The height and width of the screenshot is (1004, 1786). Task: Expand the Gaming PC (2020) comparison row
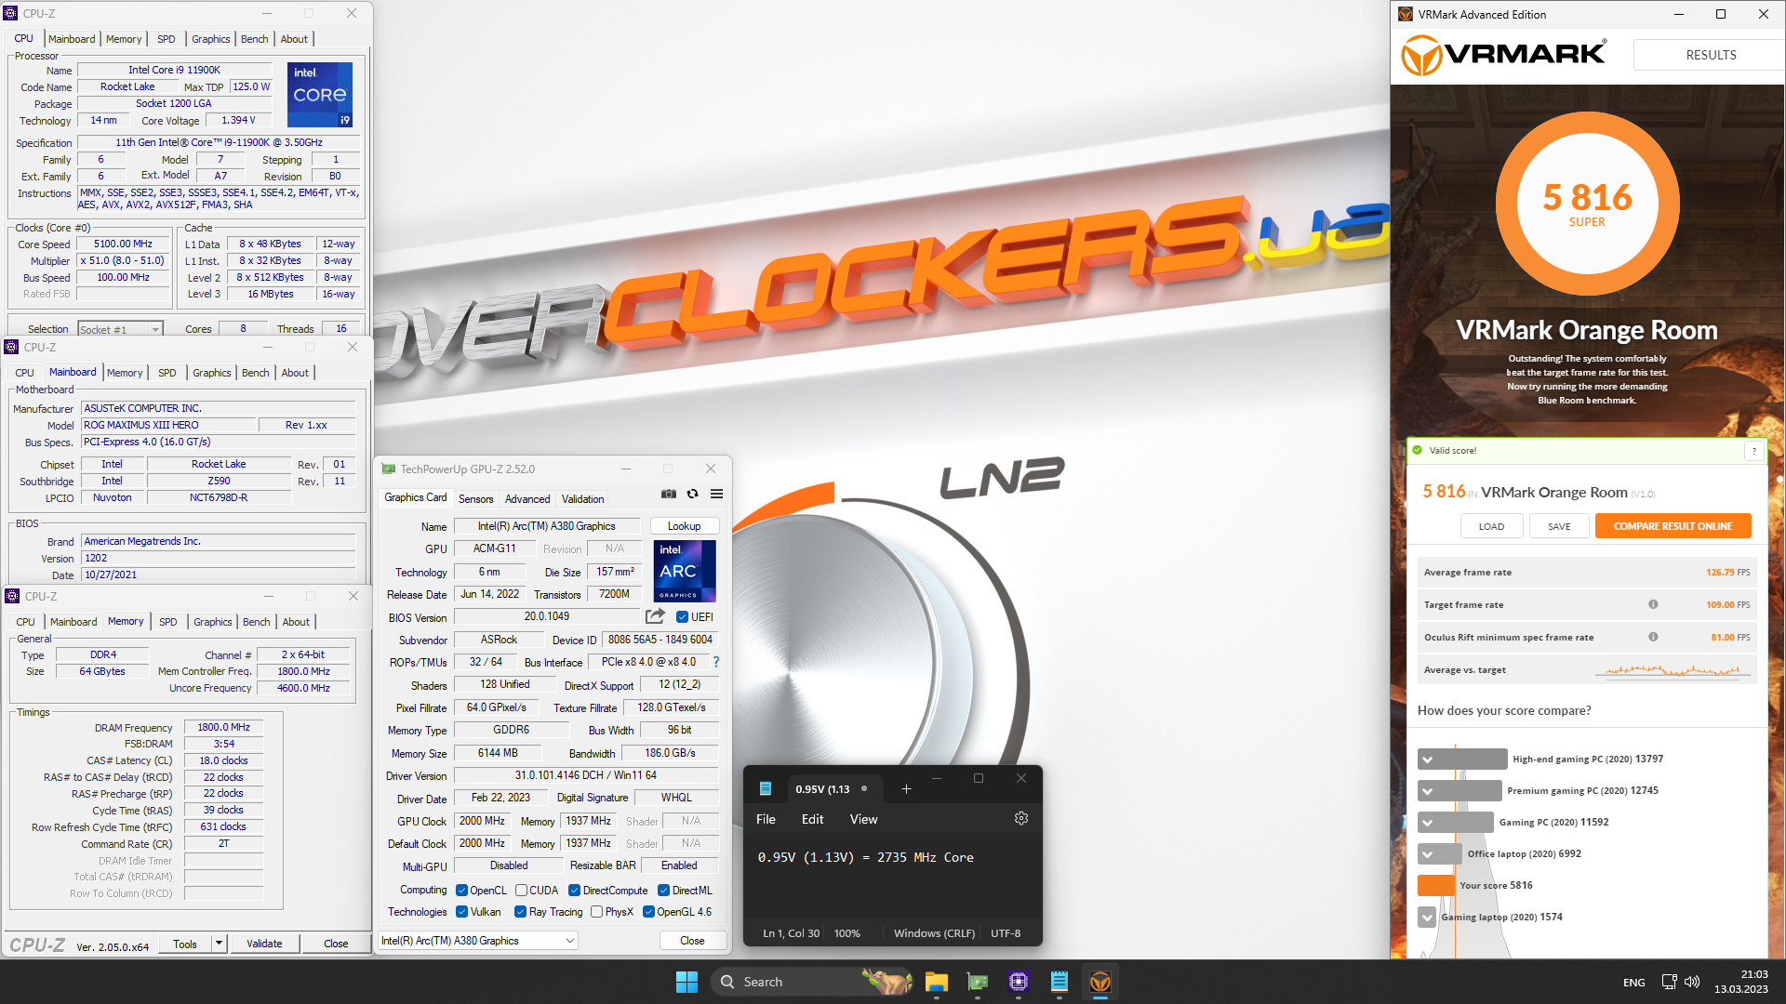tap(1427, 823)
